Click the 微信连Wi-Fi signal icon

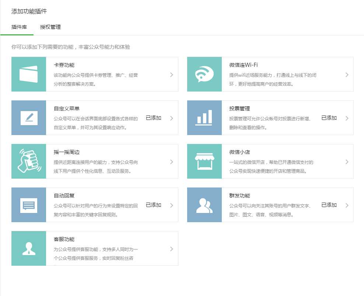tap(204, 74)
